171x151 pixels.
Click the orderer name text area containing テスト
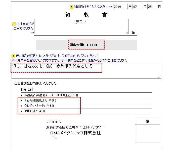[x=81, y=26]
